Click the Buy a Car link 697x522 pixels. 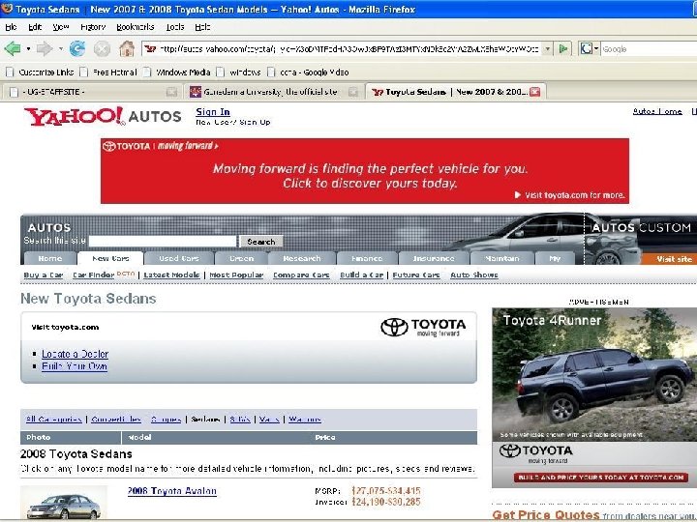click(44, 275)
